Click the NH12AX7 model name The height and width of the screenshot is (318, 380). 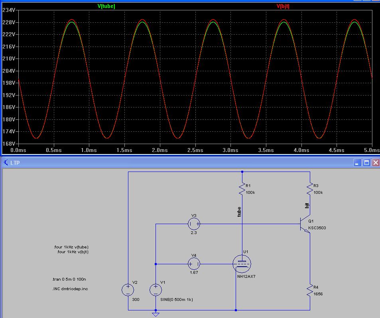coord(246,276)
